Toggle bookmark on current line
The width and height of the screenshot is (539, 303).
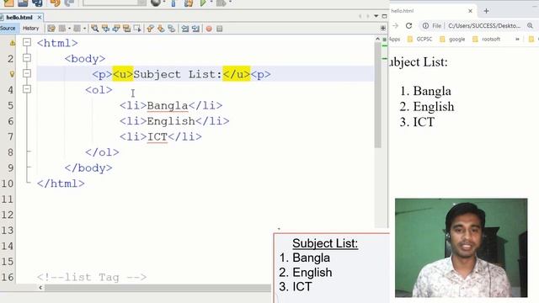pyautogui.click(x=171, y=29)
